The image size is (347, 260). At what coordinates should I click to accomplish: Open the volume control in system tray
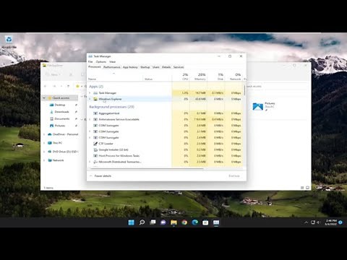point(318,222)
